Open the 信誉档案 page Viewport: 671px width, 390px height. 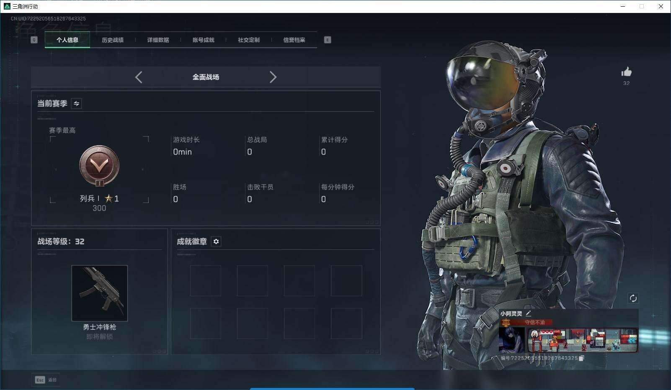click(295, 40)
